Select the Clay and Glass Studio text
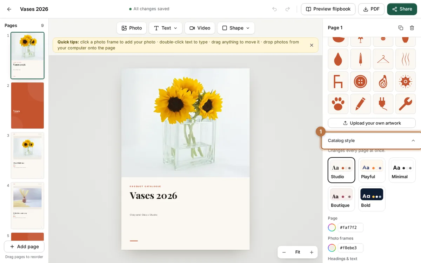The height and width of the screenshot is (263, 421). point(143,215)
